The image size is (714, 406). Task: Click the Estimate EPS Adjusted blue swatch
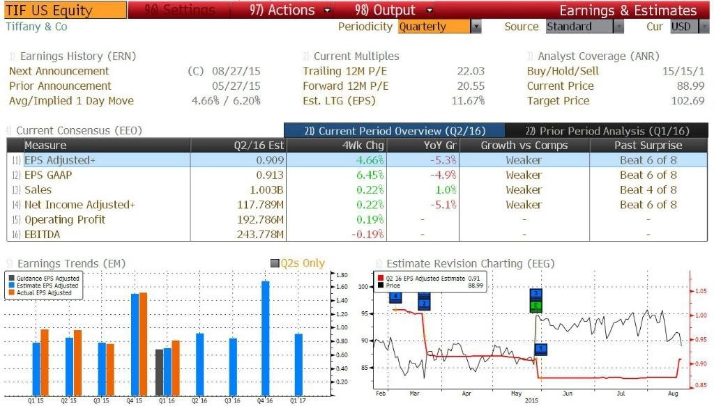click(11, 286)
